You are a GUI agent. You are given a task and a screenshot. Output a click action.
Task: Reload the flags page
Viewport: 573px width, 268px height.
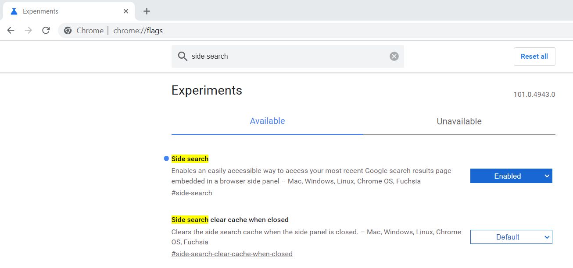coord(46,30)
